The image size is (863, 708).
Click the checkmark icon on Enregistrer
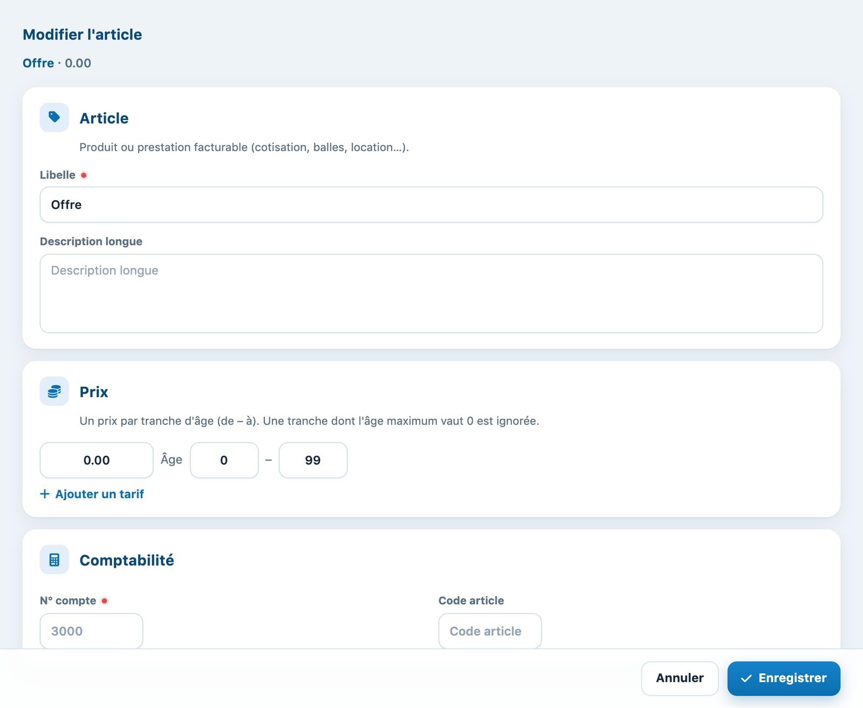click(746, 678)
